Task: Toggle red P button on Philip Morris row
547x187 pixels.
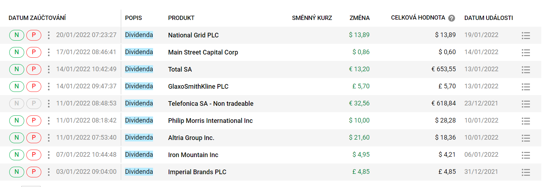Action: tap(34, 121)
